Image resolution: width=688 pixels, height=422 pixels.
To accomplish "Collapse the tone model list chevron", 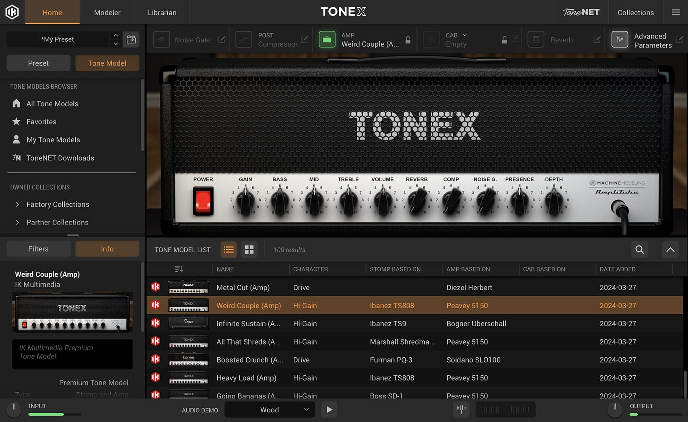I will tap(670, 250).
